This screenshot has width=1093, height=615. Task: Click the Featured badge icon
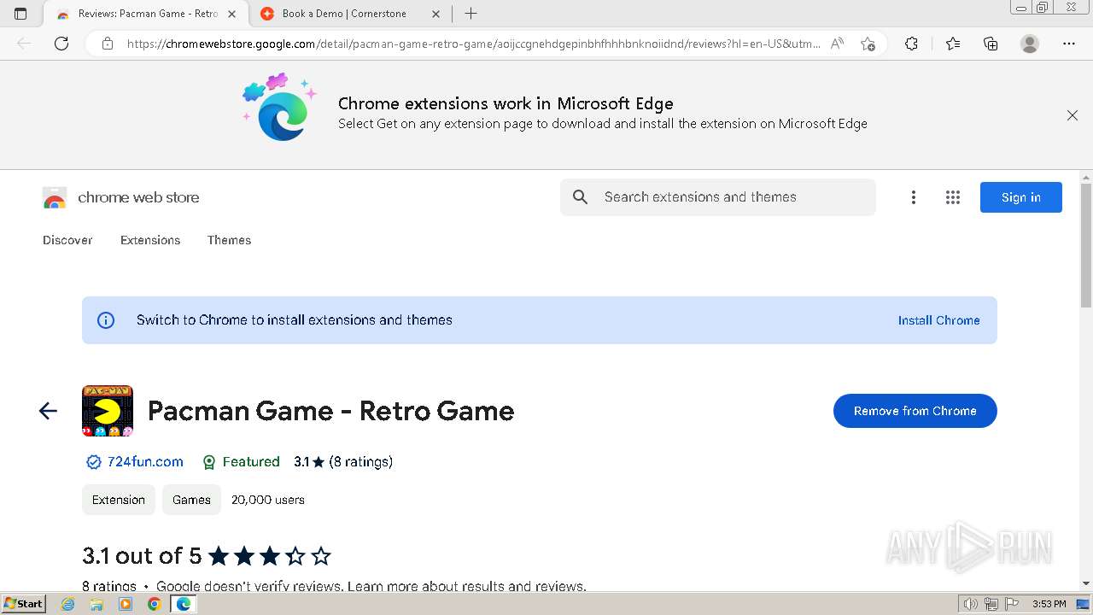(209, 462)
